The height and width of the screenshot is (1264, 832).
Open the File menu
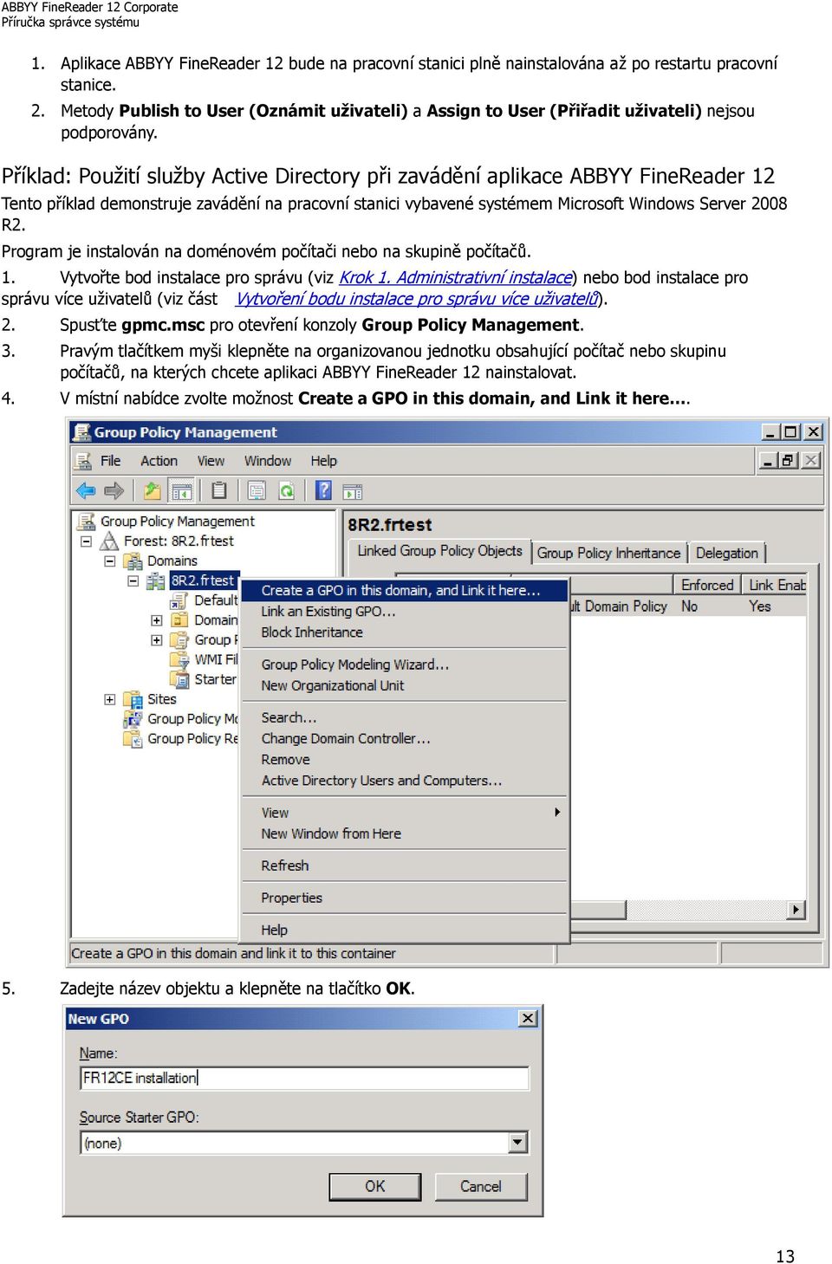(111, 461)
